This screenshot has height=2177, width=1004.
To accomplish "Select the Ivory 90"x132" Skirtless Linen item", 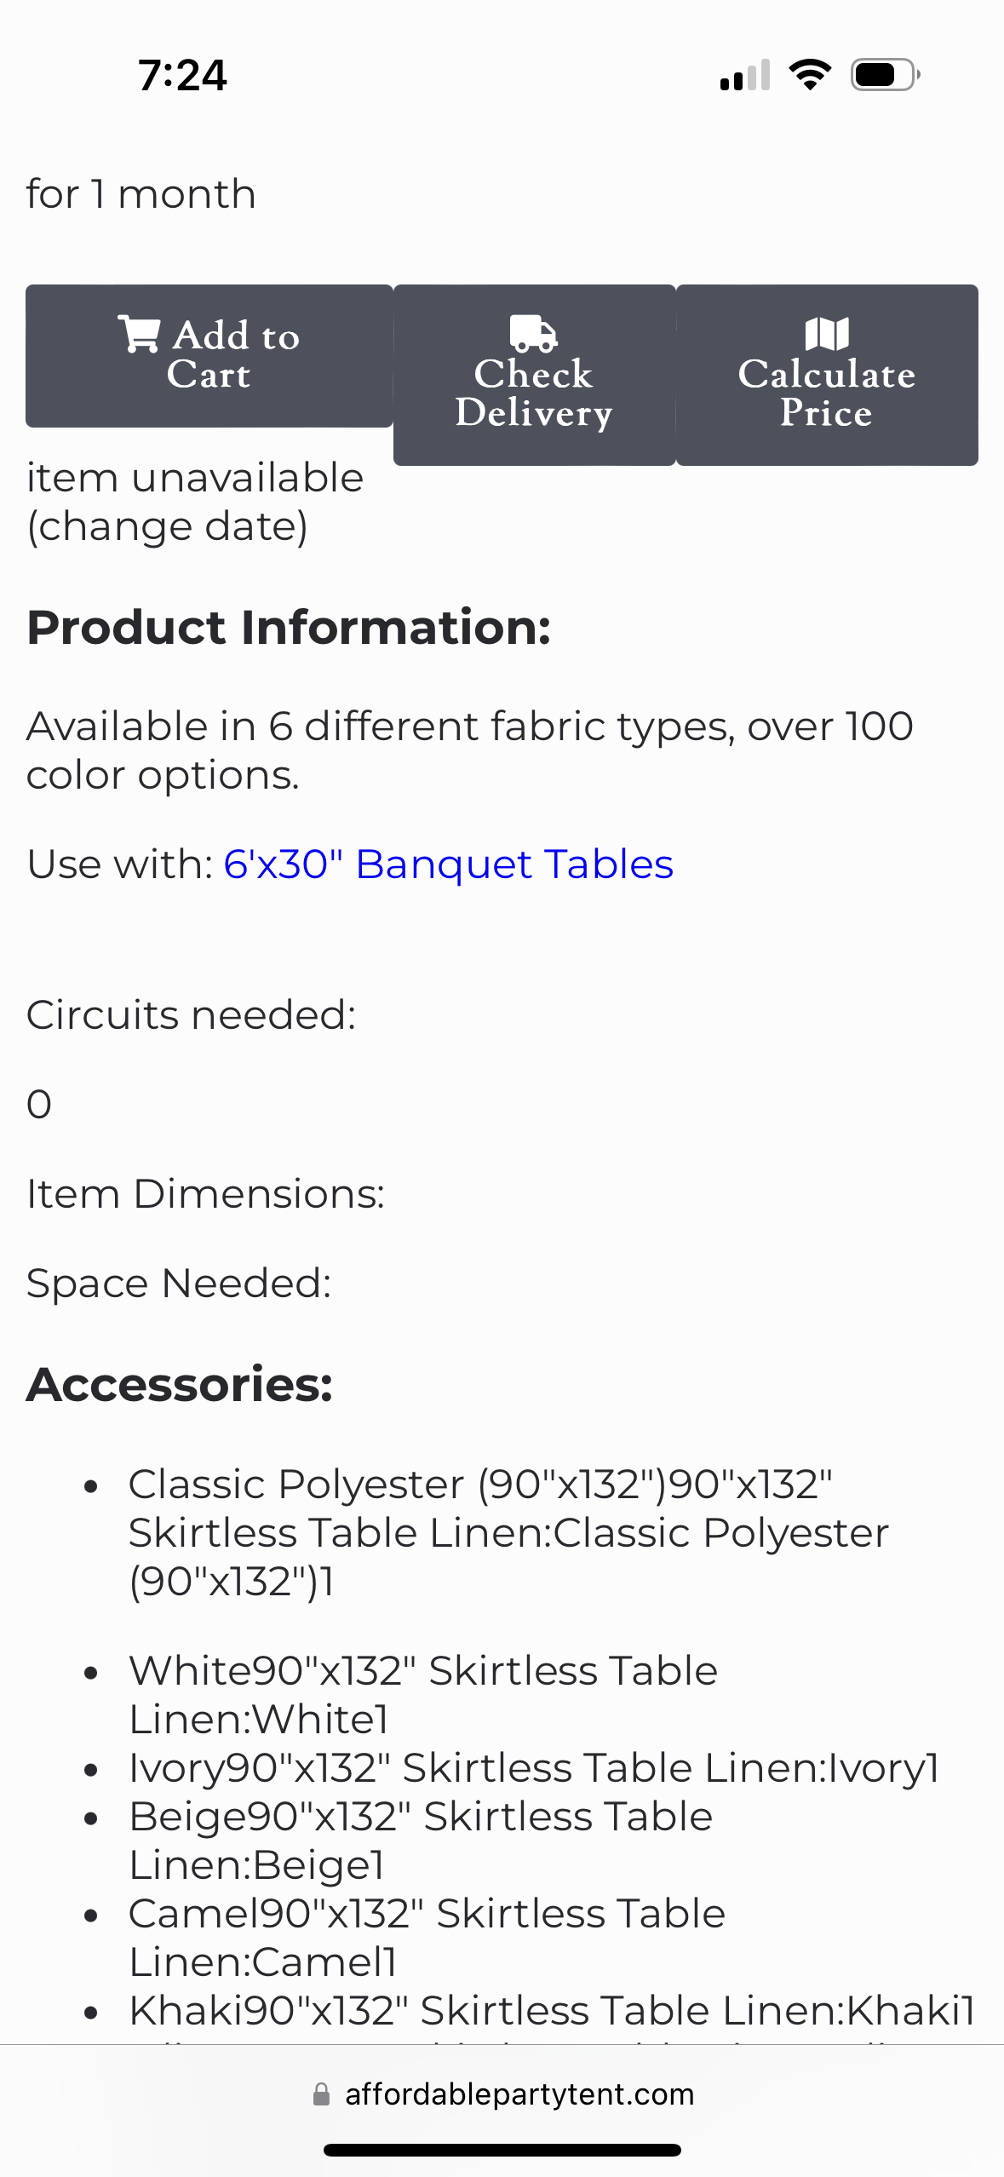I will [534, 1767].
